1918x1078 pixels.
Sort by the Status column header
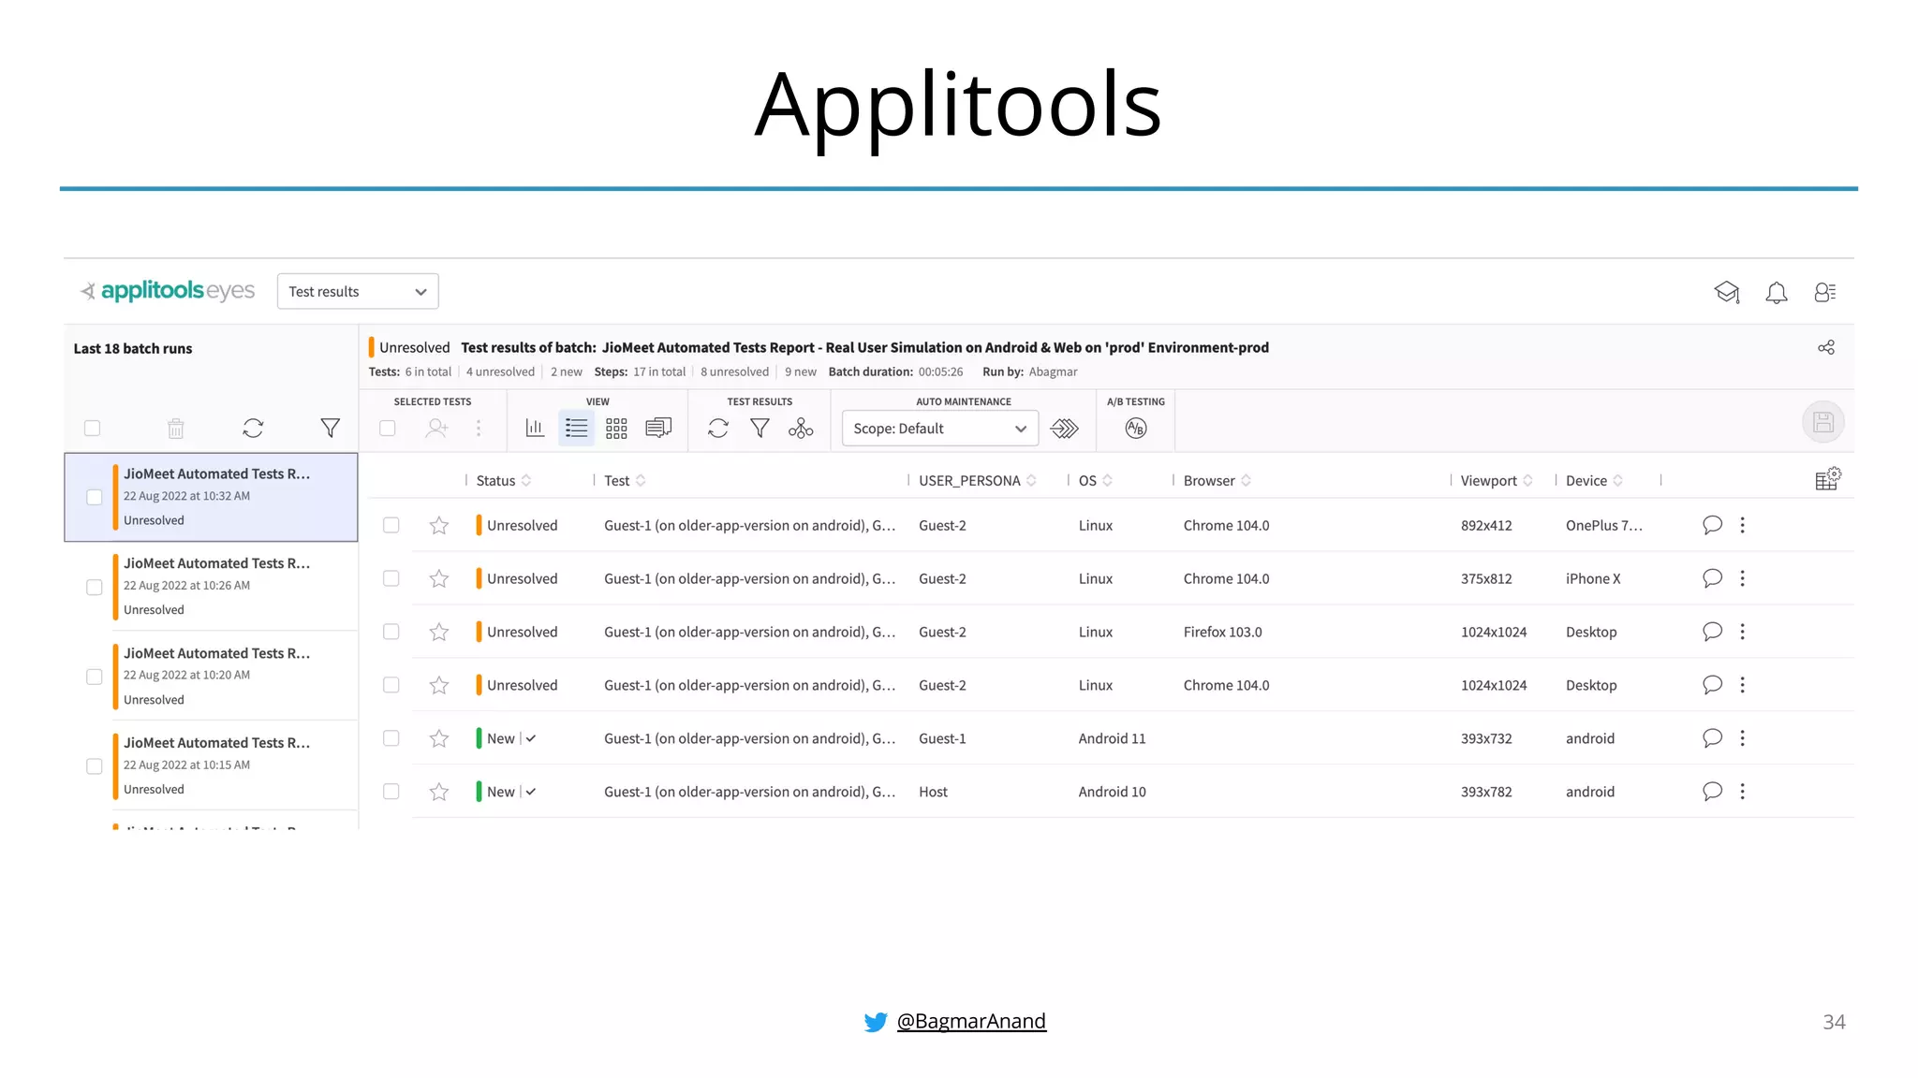pos(496,481)
